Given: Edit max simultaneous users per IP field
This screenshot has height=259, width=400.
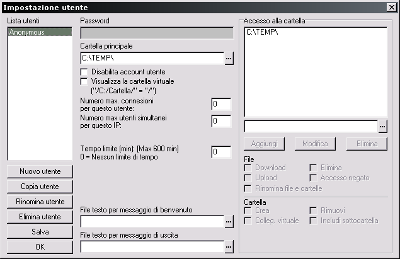Looking at the screenshot, I should point(221,121).
